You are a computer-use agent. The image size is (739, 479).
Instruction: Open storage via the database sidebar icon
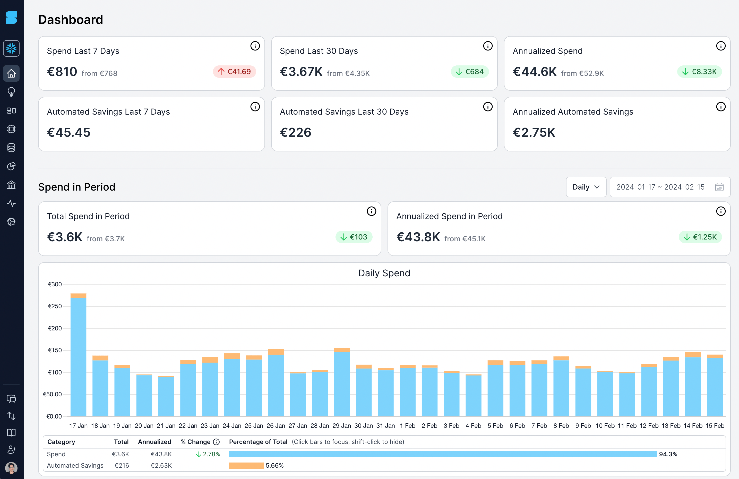pos(12,148)
